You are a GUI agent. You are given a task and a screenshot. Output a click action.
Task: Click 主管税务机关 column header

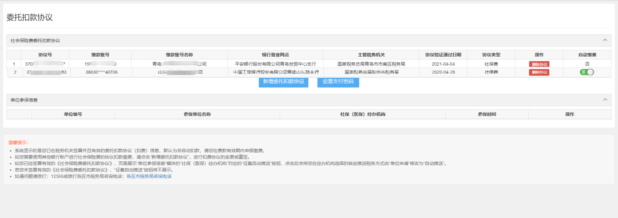pyautogui.click(x=372, y=54)
